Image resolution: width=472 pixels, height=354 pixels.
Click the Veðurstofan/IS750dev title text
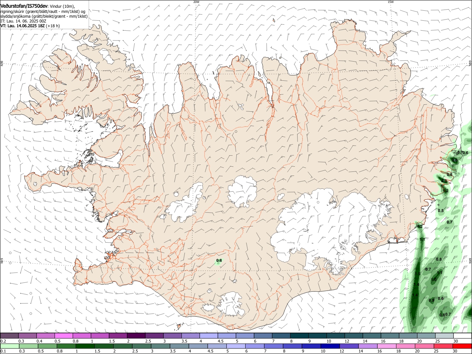(x=24, y=6)
